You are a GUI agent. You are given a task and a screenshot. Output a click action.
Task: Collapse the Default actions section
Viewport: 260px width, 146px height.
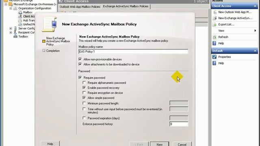coord(255,51)
